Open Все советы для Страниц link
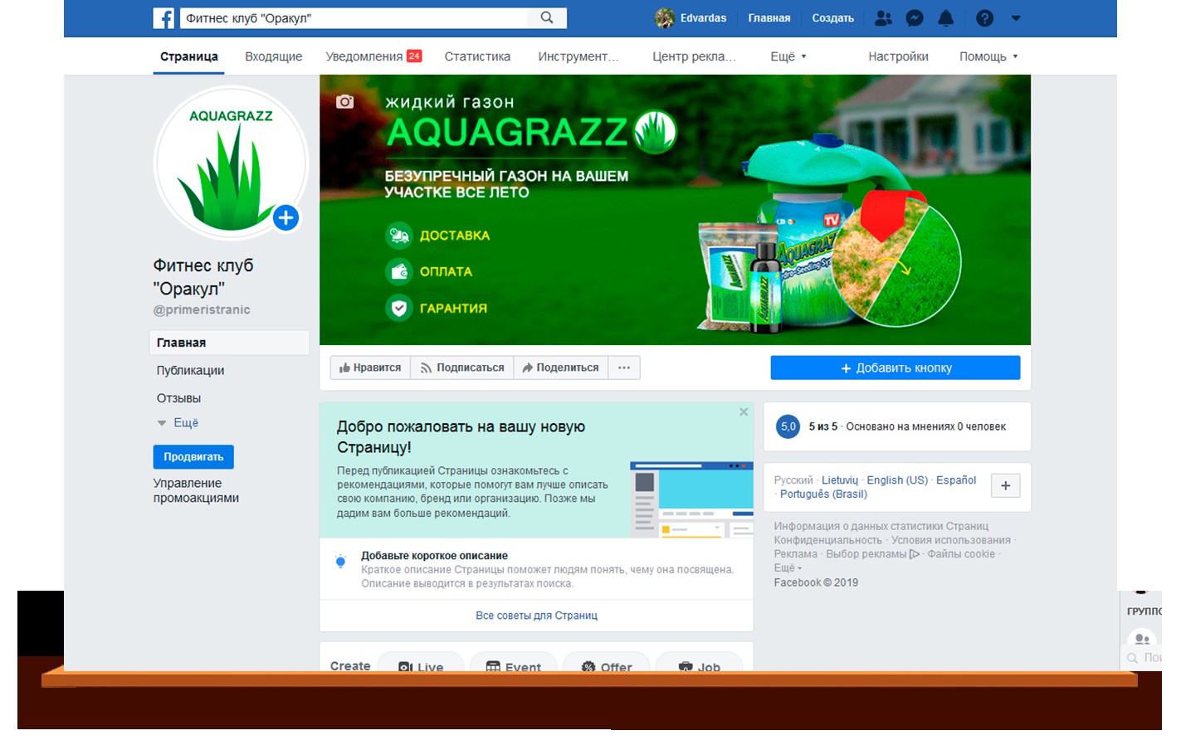 536,616
